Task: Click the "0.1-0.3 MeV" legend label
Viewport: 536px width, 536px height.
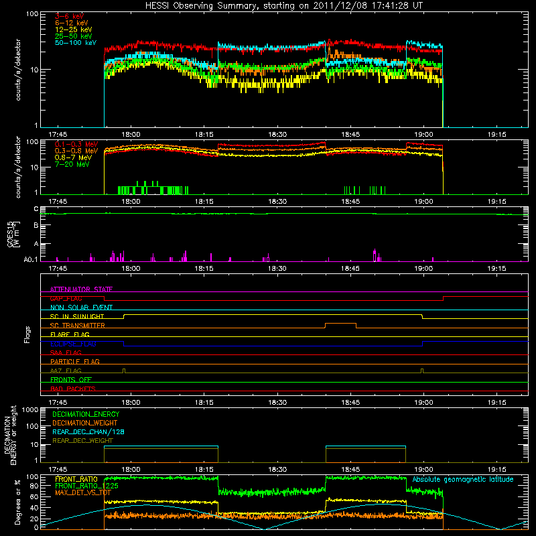Action: (x=76, y=144)
